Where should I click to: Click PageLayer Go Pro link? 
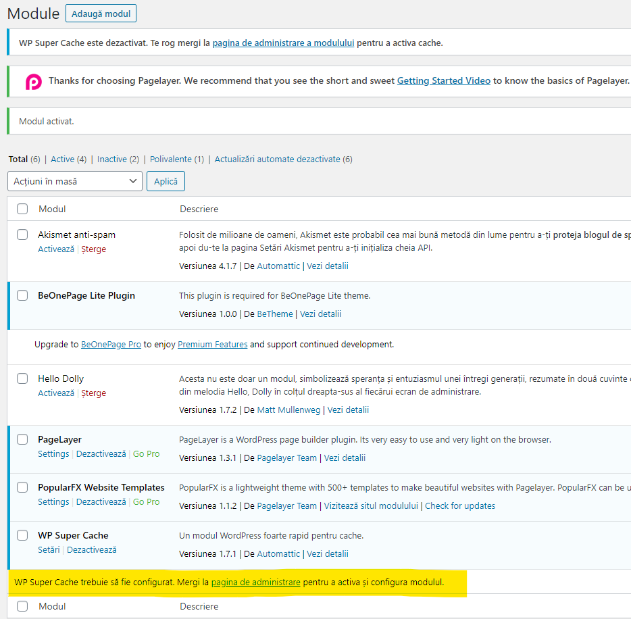[x=147, y=454]
